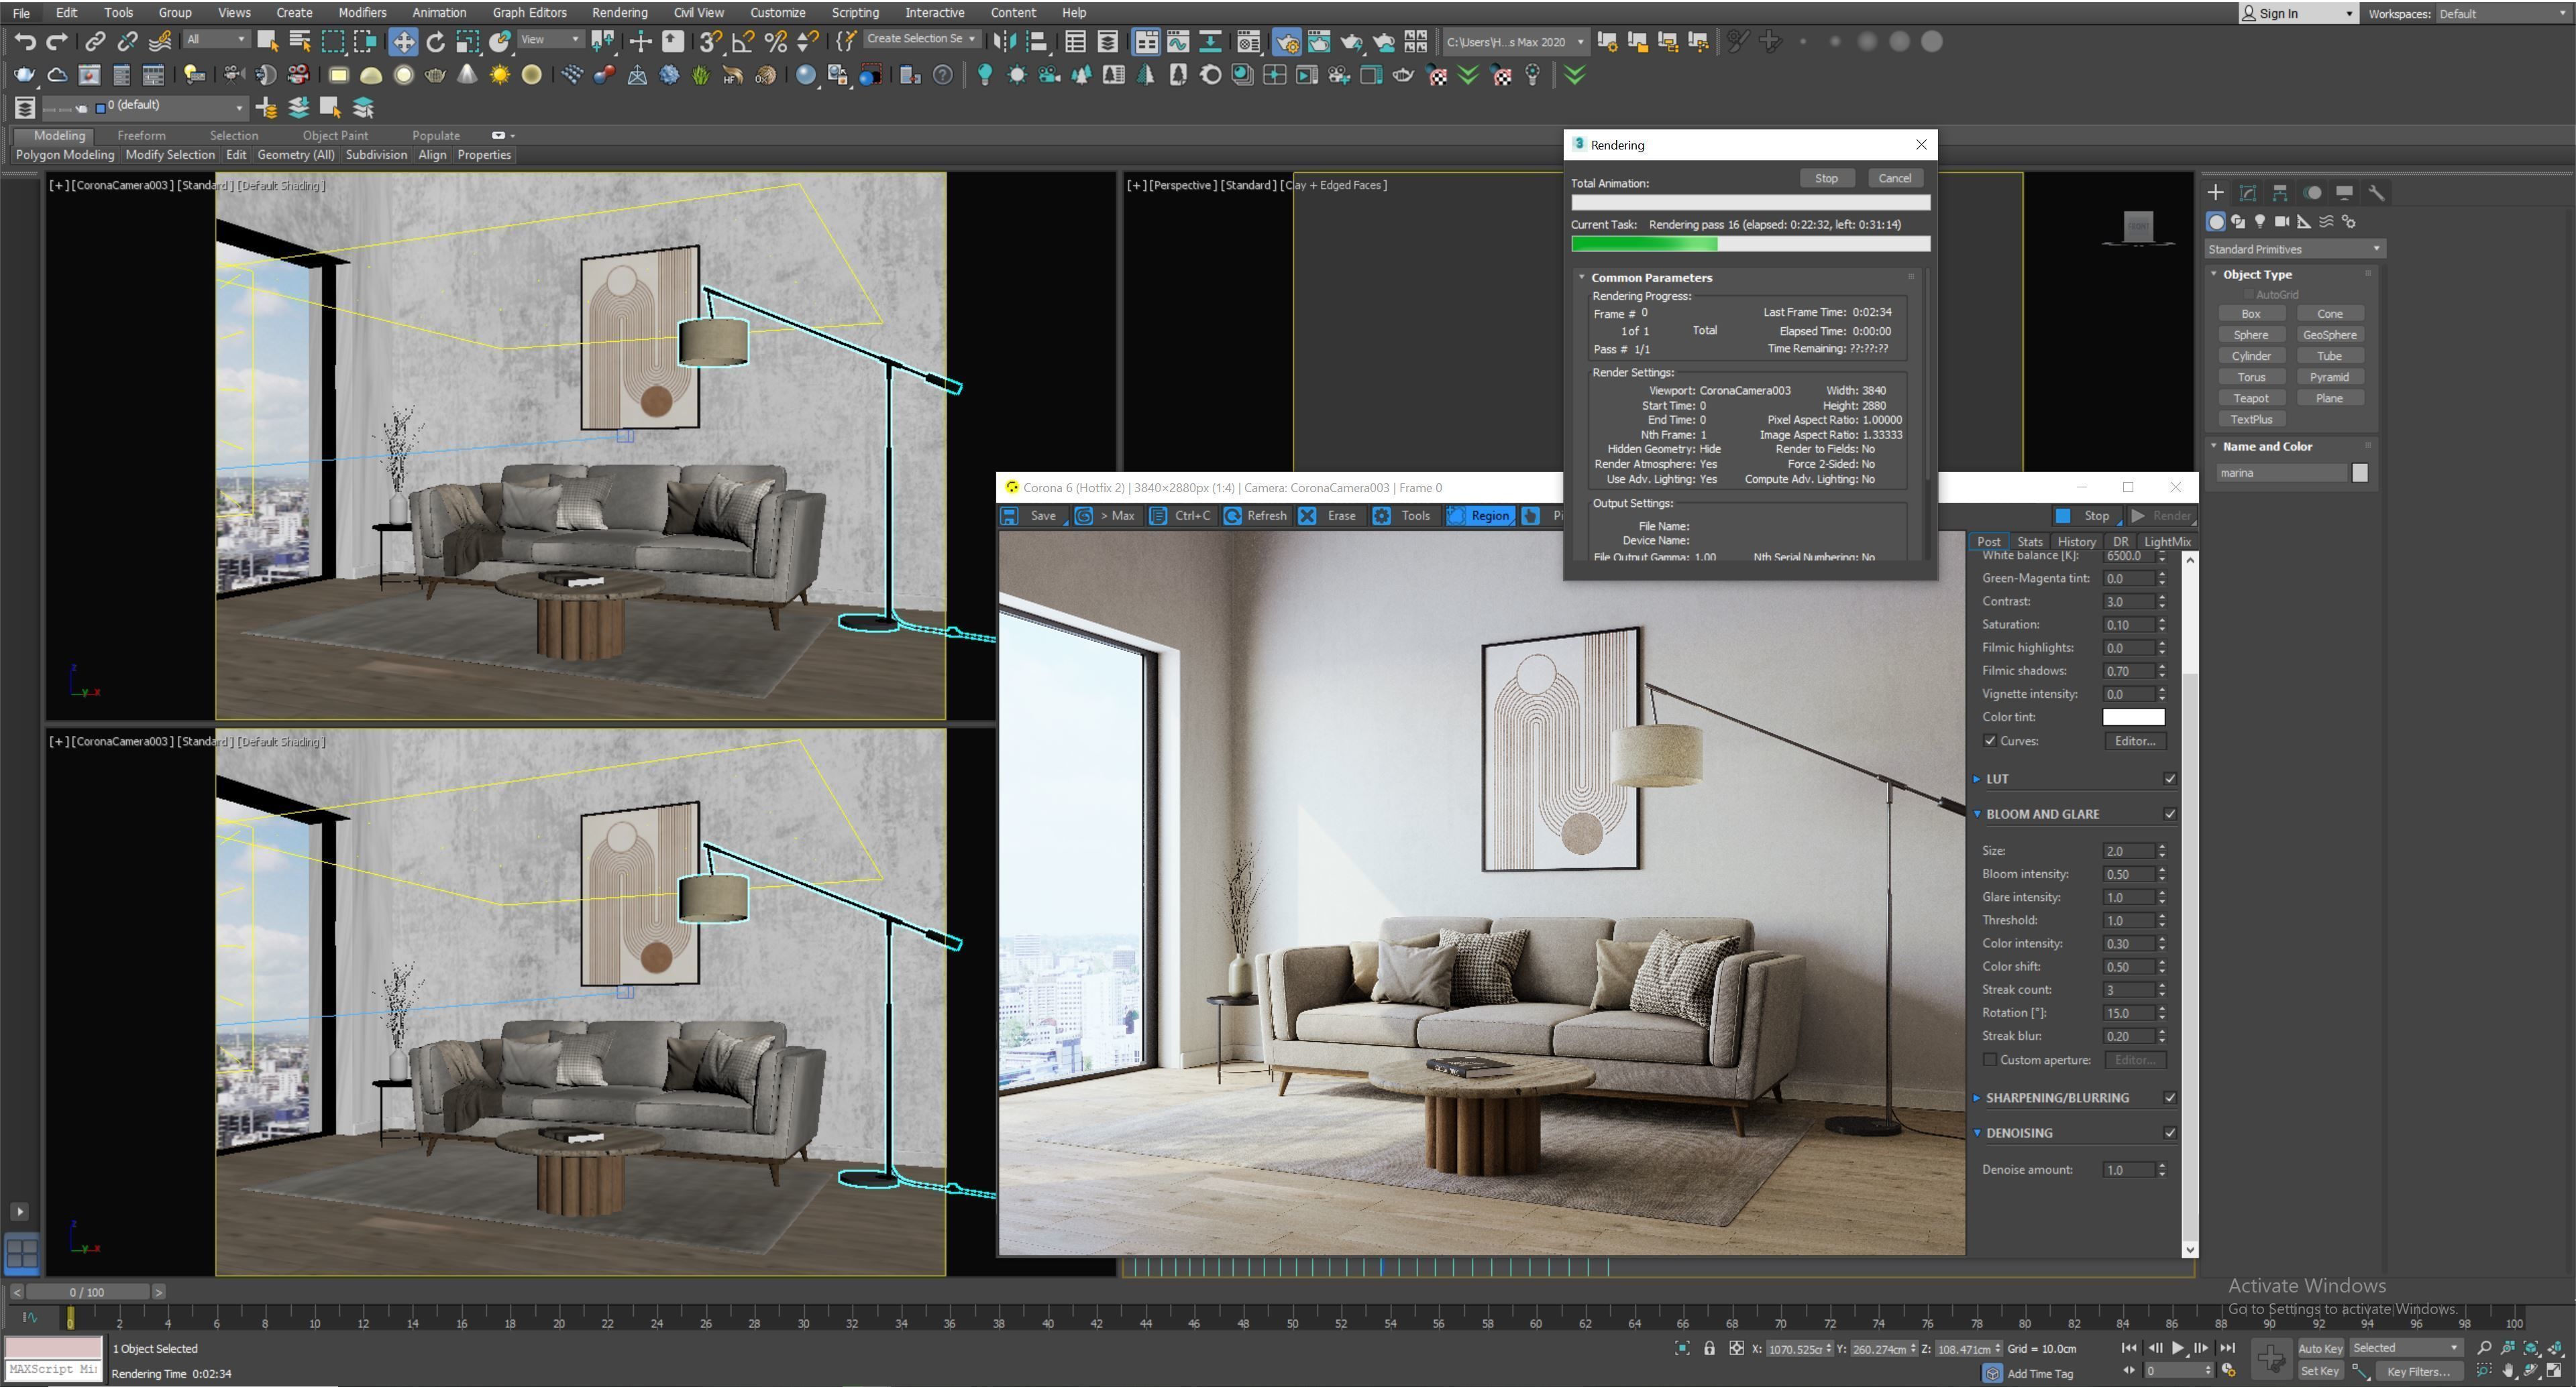Open the Color tint white swatch
Screen dimensions: 2576x1387
(x=2133, y=717)
